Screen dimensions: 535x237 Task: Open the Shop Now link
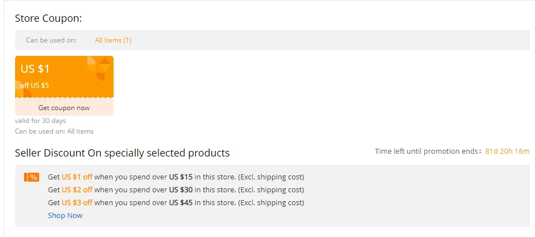pyautogui.click(x=65, y=215)
